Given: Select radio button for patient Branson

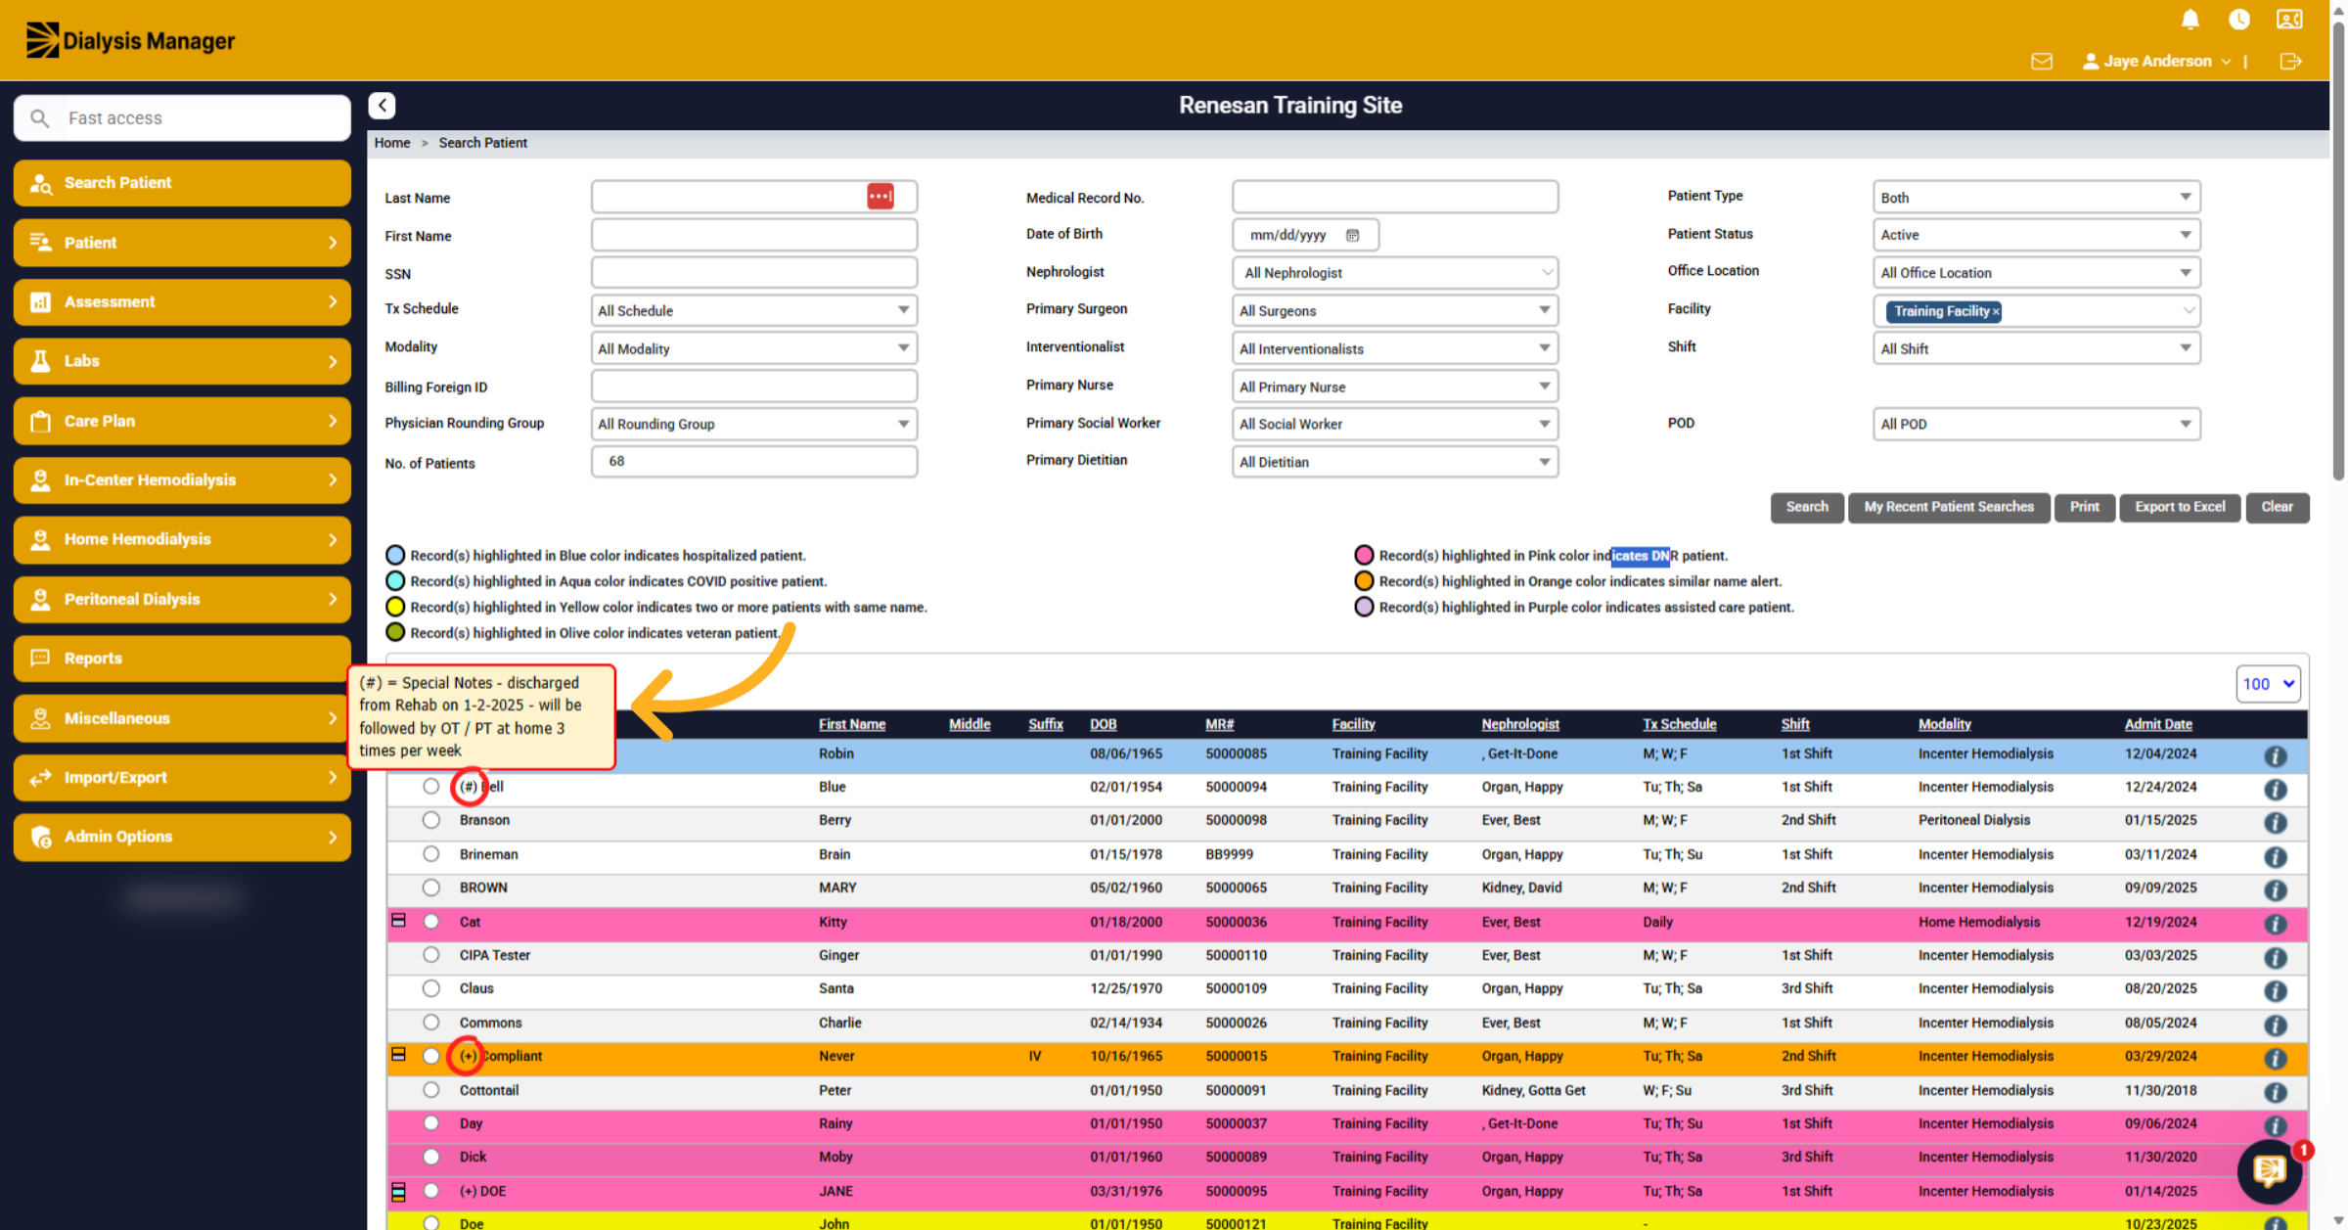Looking at the screenshot, I should pos(430,820).
